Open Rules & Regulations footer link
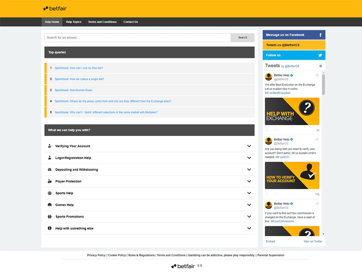 pos(141,255)
